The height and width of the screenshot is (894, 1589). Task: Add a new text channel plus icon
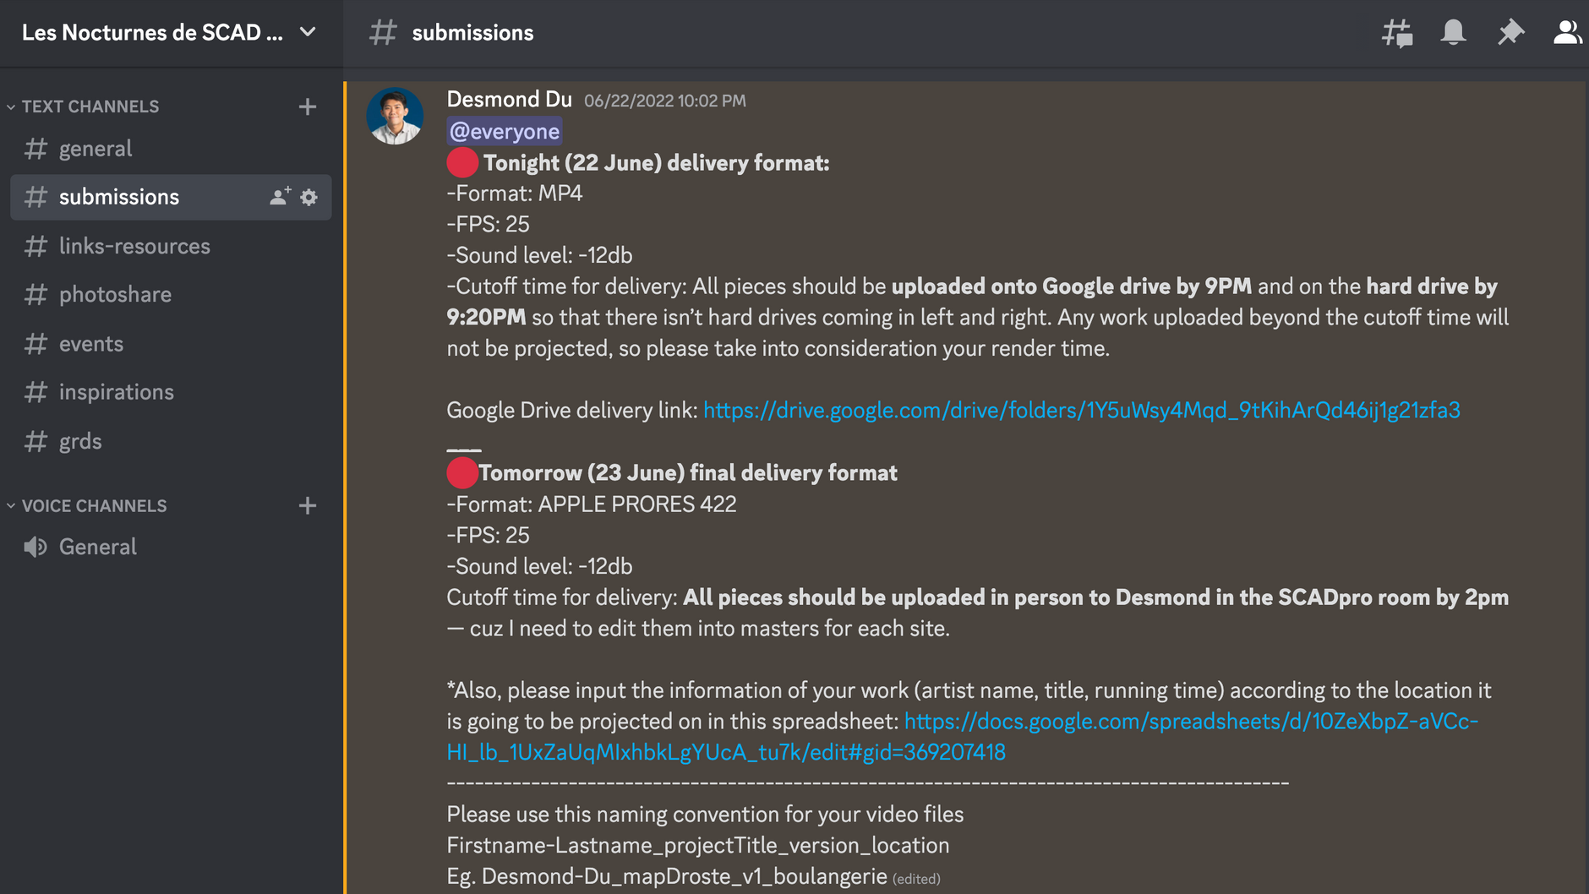[x=308, y=106]
